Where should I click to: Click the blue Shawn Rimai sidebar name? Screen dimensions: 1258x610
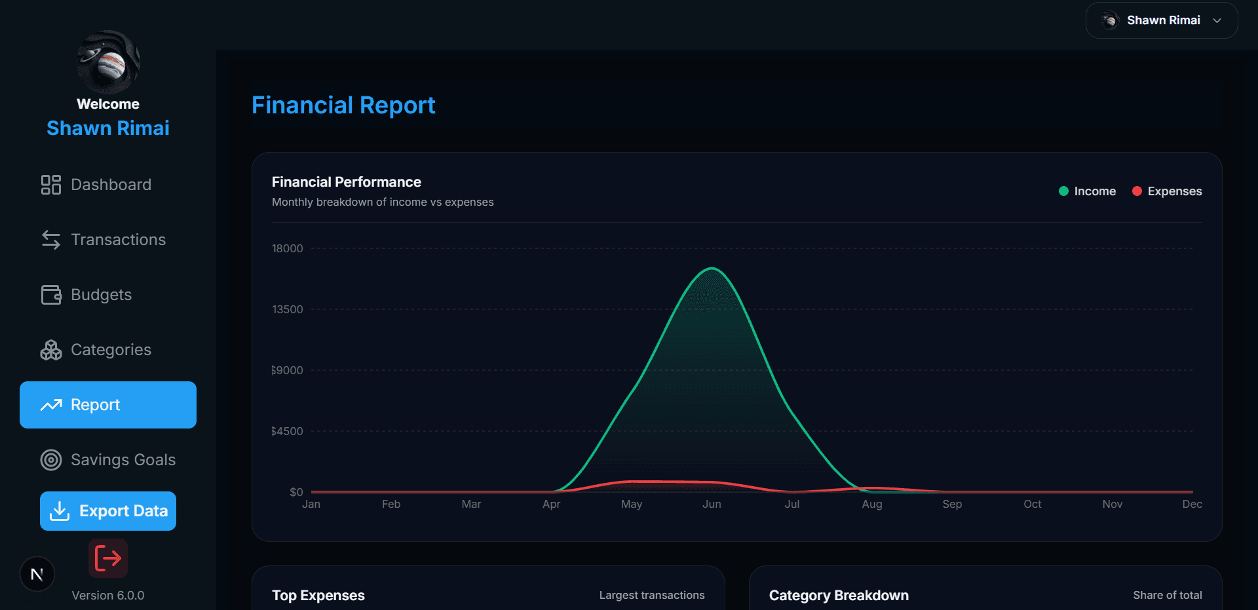(108, 128)
